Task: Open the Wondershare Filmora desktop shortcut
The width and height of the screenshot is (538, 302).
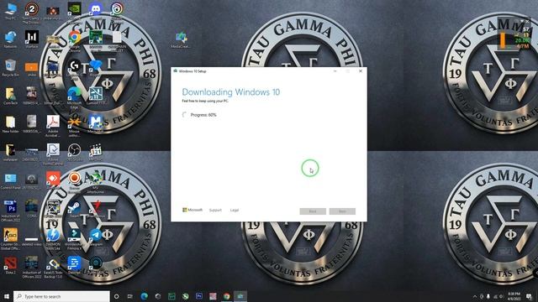Action: click(74, 239)
